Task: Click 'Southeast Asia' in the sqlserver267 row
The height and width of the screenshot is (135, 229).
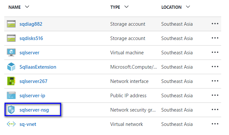Action: point(177,81)
